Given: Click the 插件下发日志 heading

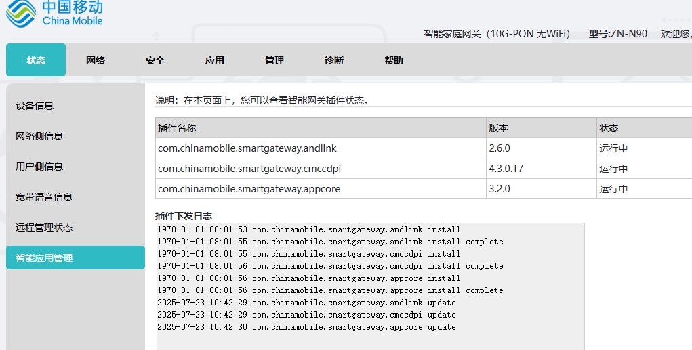Looking at the screenshot, I should click(x=184, y=215).
